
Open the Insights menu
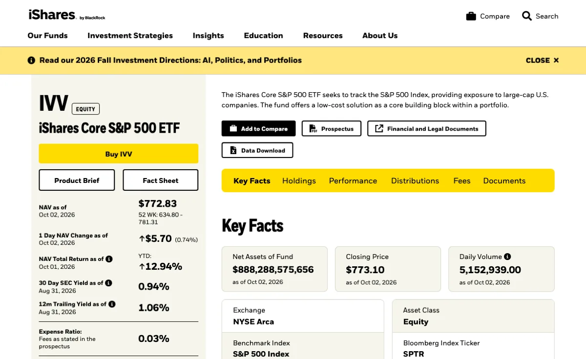click(x=208, y=36)
